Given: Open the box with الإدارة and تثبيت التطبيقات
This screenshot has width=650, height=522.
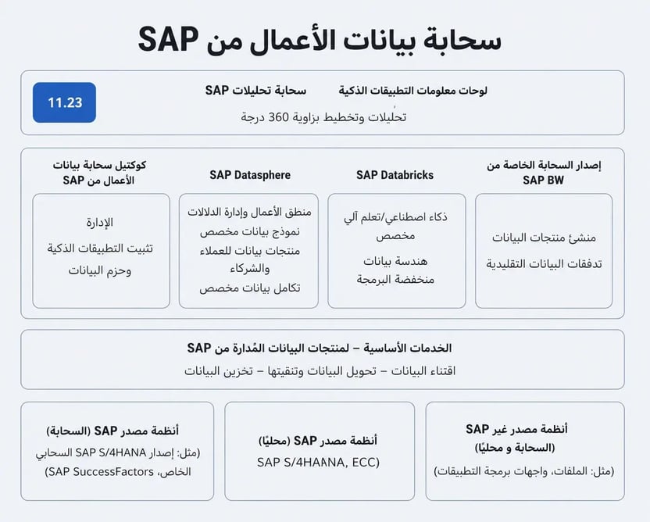Looking at the screenshot, I should click(101, 251).
